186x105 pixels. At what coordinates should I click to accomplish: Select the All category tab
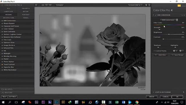click(8, 8)
